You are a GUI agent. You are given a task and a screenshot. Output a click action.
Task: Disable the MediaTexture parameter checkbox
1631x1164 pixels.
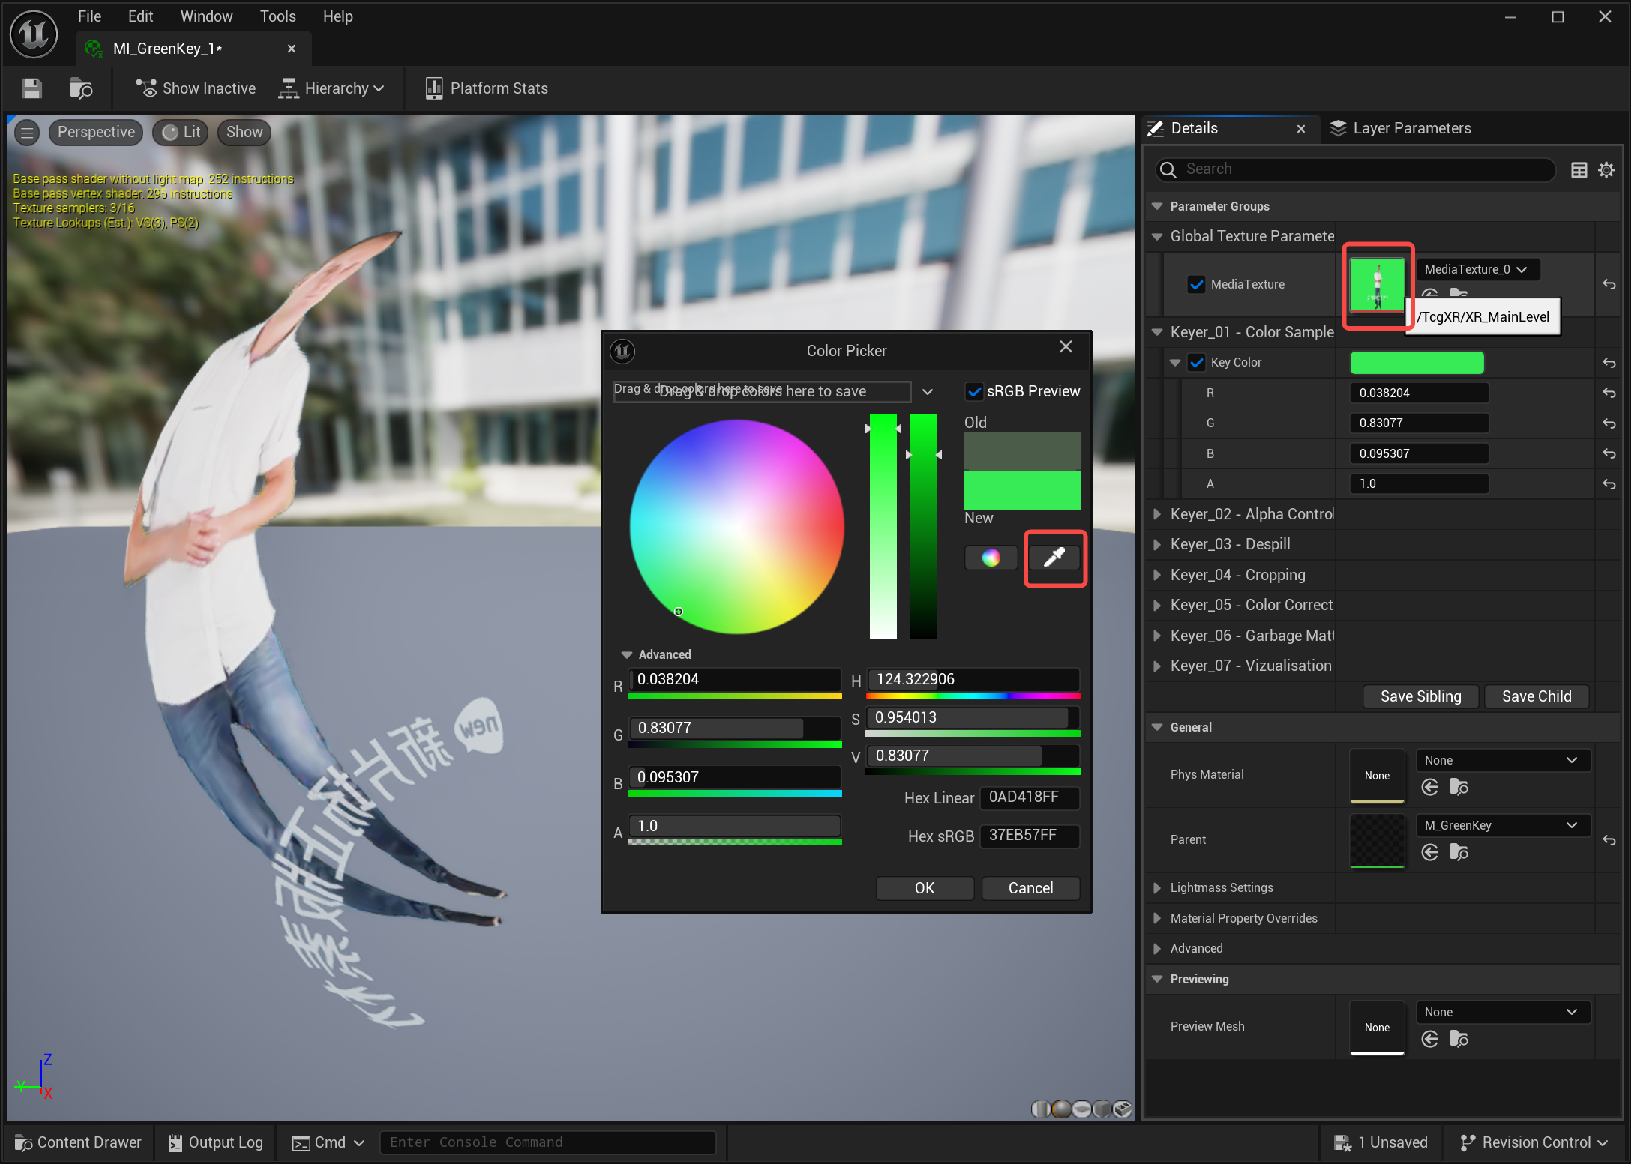(x=1197, y=284)
